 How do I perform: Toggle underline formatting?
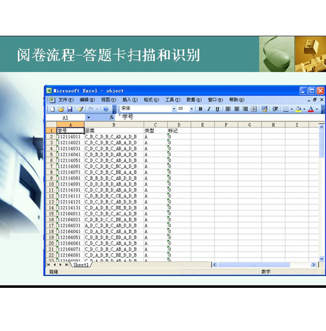coord(217,109)
